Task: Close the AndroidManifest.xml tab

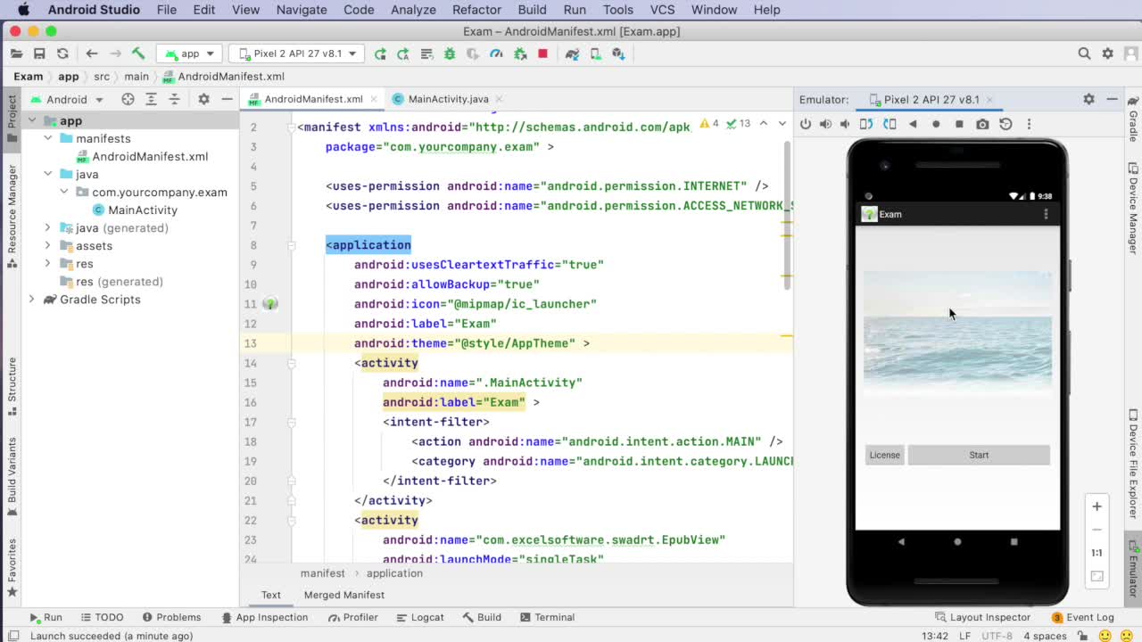Action: click(x=372, y=99)
